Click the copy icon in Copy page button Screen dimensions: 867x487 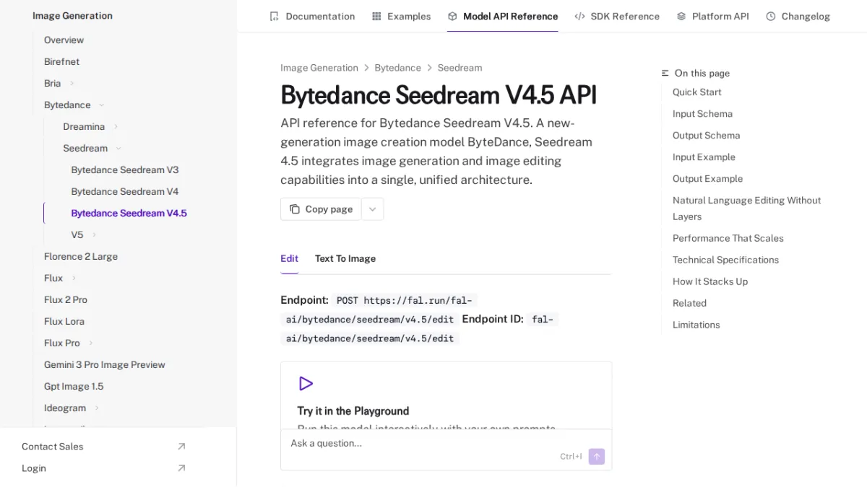tap(295, 209)
